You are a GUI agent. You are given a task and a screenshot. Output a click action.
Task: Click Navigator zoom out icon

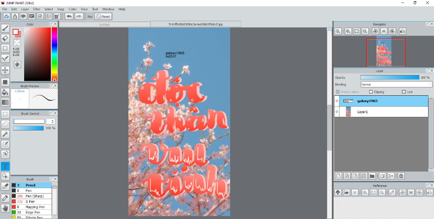click(365, 31)
